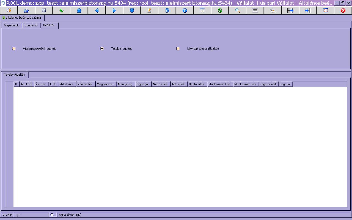Select the Tételes rögzítés lower tab
The image size is (352, 220).
[x=15, y=75]
